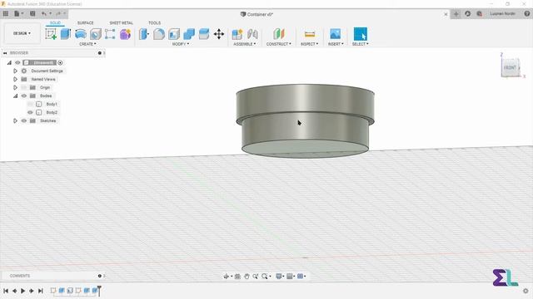Select the Container v0 document tab

[x=257, y=14]
